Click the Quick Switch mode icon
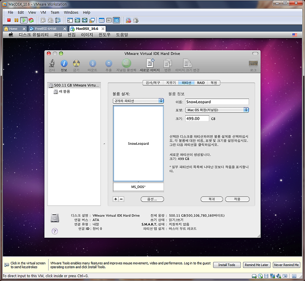The image size is (305, 281). click(77, 20)
